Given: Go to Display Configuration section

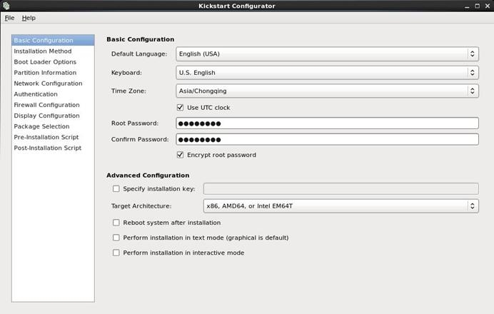Looking at the screenshot, I should click(53, 116).
